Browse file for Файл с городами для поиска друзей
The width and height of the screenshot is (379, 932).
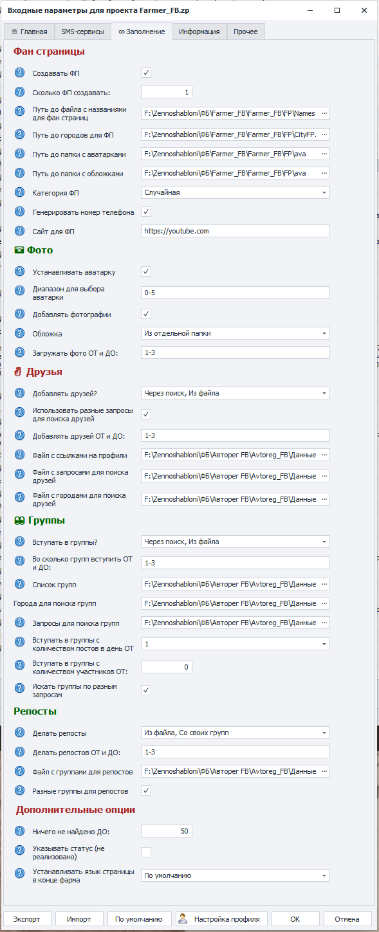(x=324, y=499)
